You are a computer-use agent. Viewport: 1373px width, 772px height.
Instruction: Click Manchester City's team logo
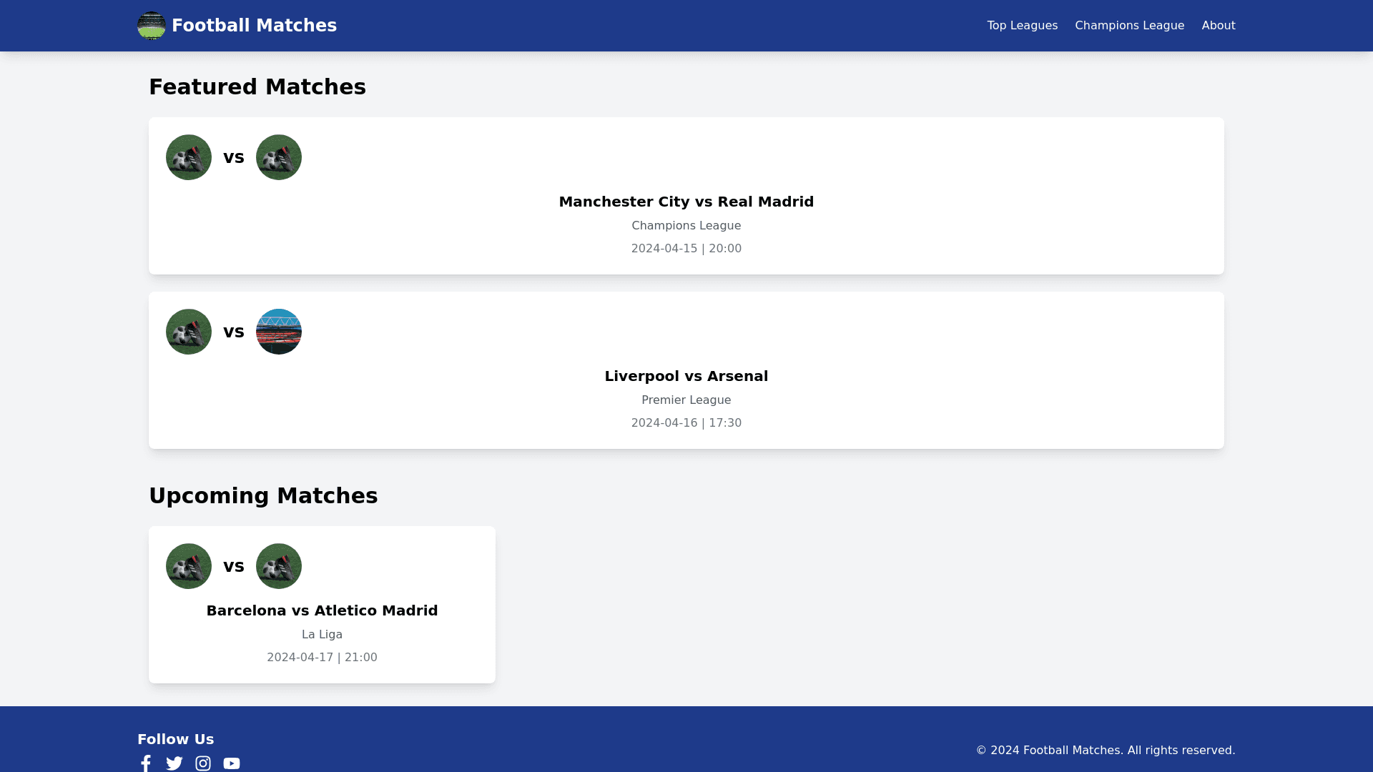pos(189,157)
